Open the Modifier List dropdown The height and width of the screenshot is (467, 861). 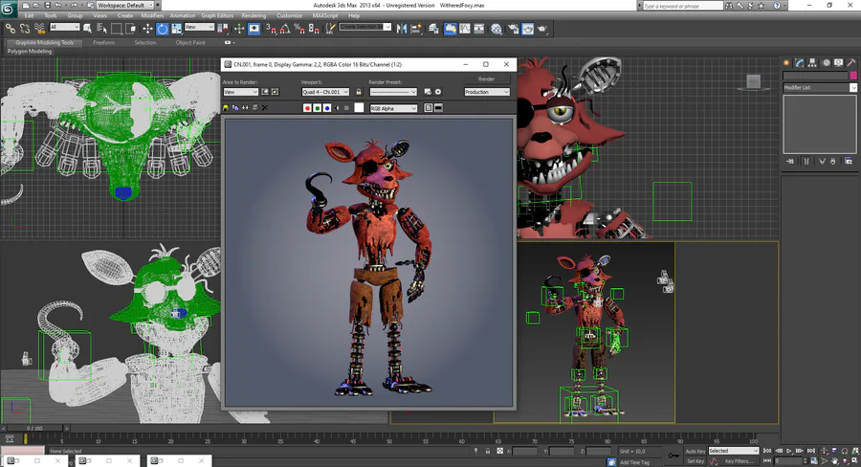click(820, 87)
